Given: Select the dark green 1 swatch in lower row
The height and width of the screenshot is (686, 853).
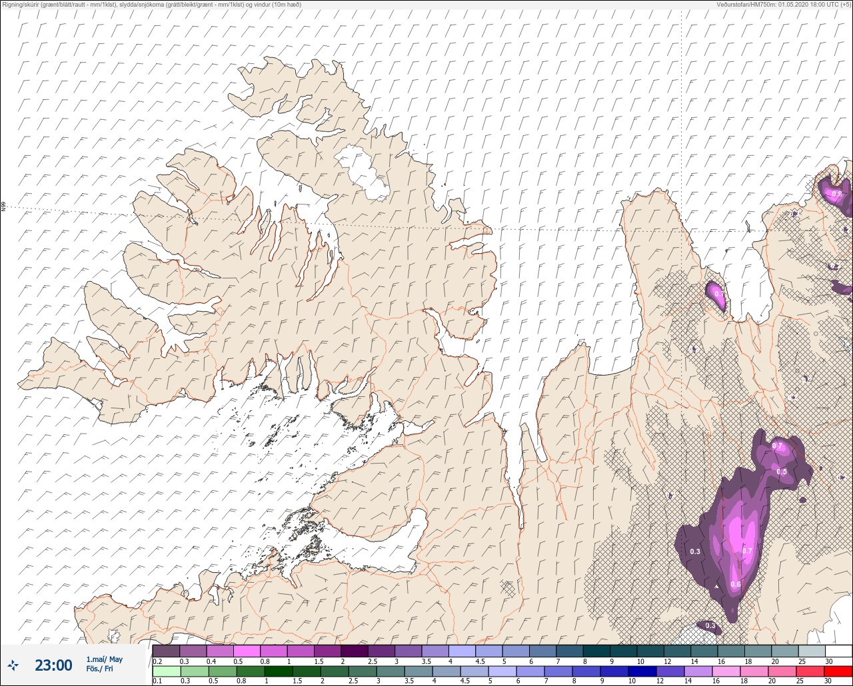Looking at the screenshot, I should [x=278, y=671].
